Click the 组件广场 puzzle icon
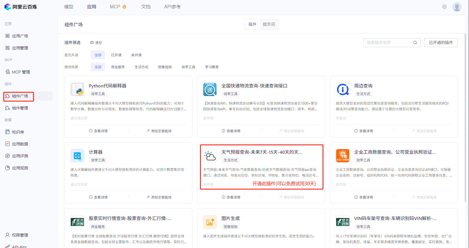Image resolution: width=469 pixels, height=248 pixels. [7, 96]
